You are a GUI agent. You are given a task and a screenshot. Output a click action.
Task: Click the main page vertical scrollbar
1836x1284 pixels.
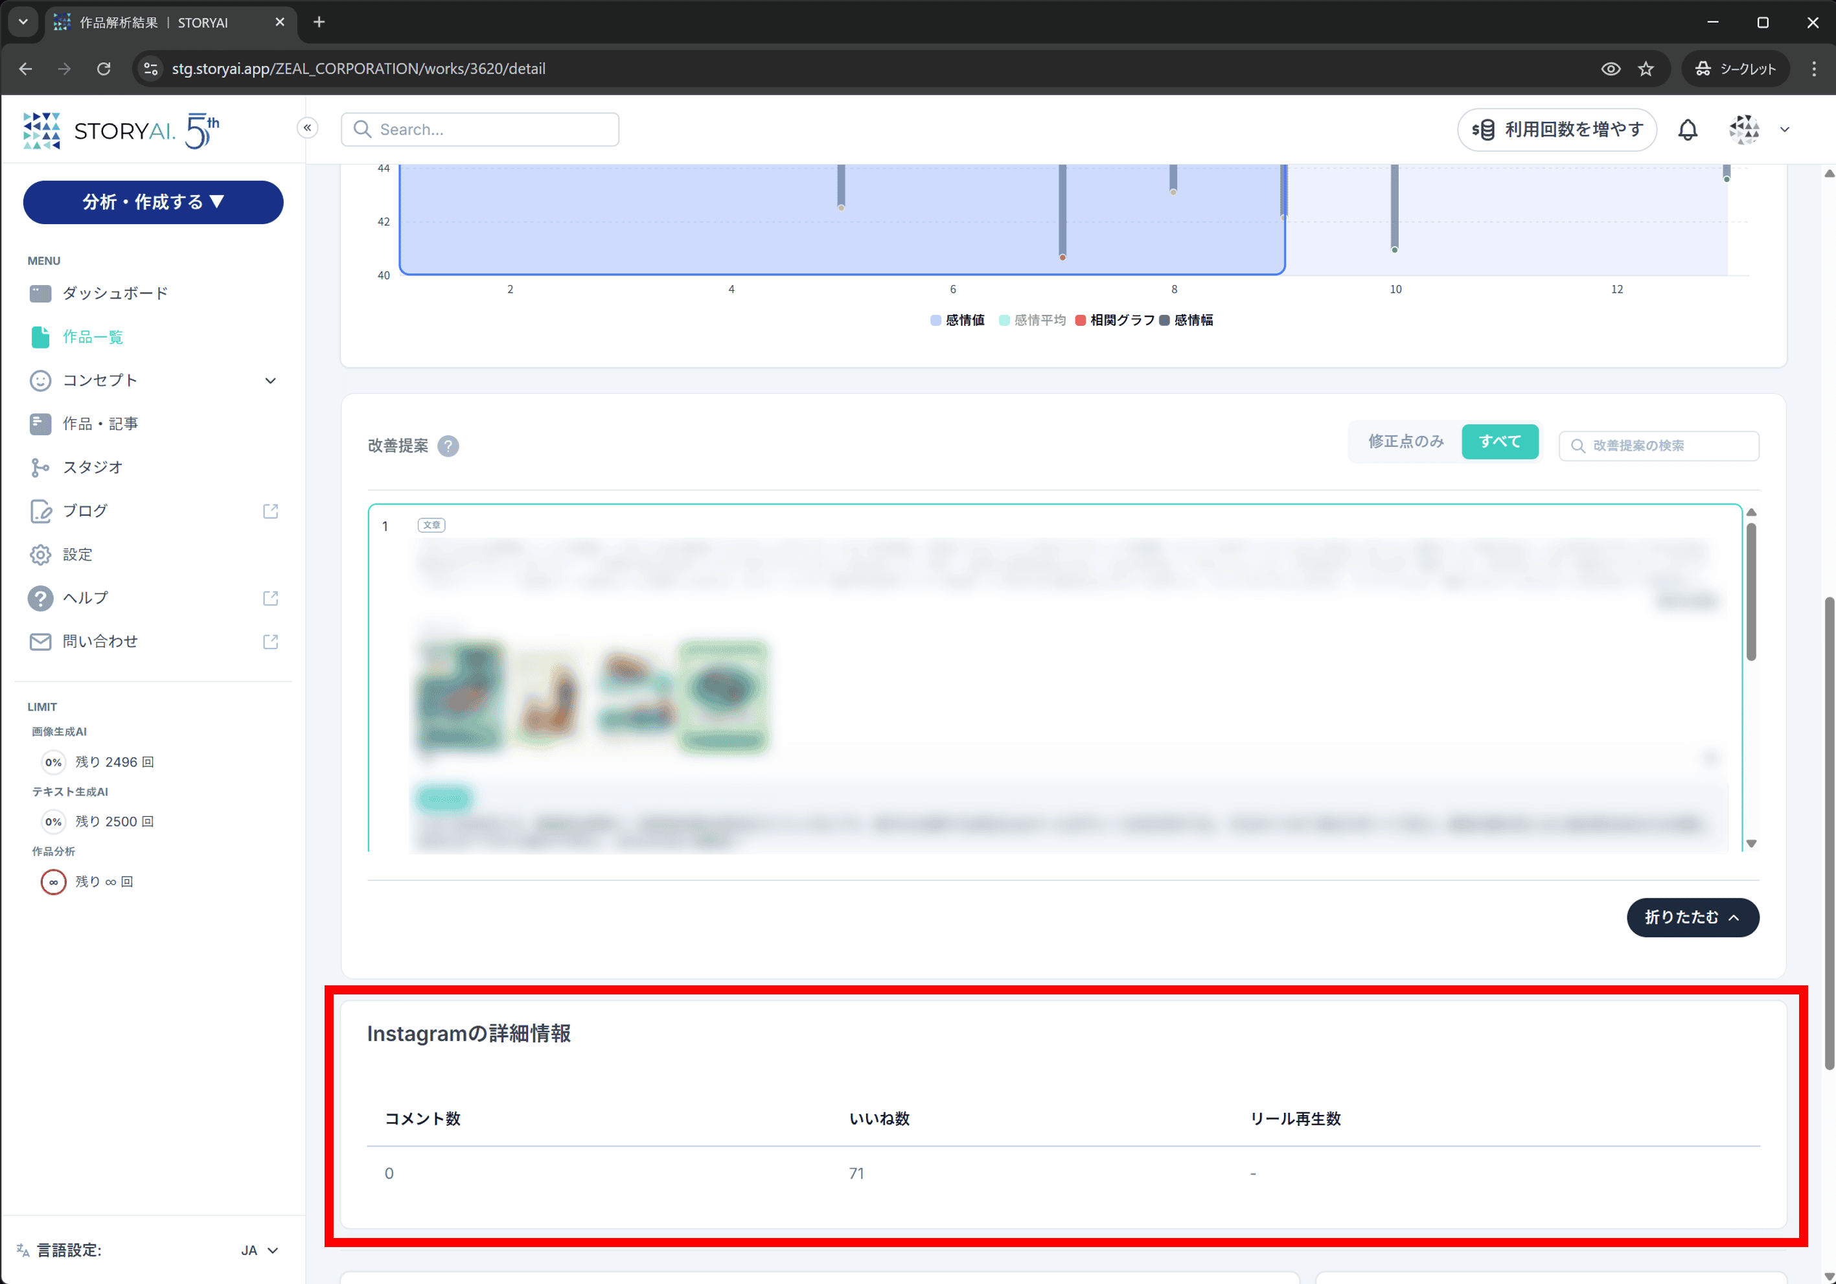click(x=1828, y=834)
